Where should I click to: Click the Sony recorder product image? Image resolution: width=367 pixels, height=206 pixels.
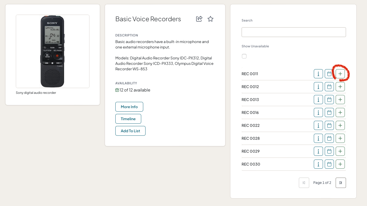(x=53, y=51)
